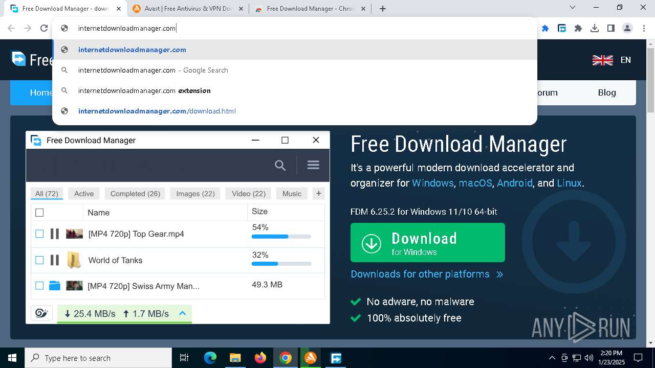This screenshot has width=655, height=368.
Task: Switch to the Avast Free Antivirus tab
Action: click(x=188, y=8)
